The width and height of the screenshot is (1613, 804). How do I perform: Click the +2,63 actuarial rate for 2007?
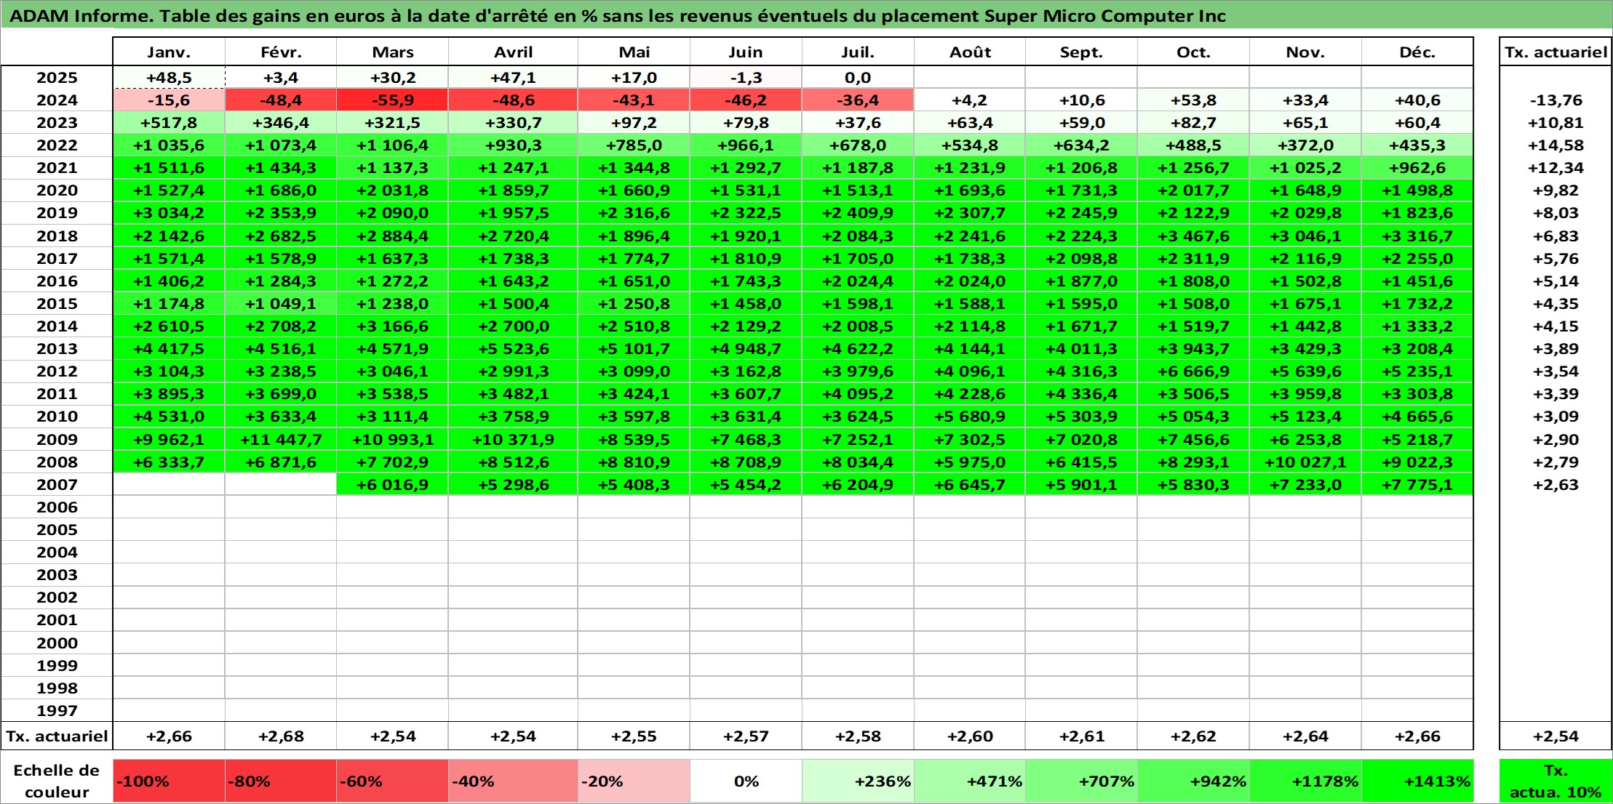pos(1556,485)
